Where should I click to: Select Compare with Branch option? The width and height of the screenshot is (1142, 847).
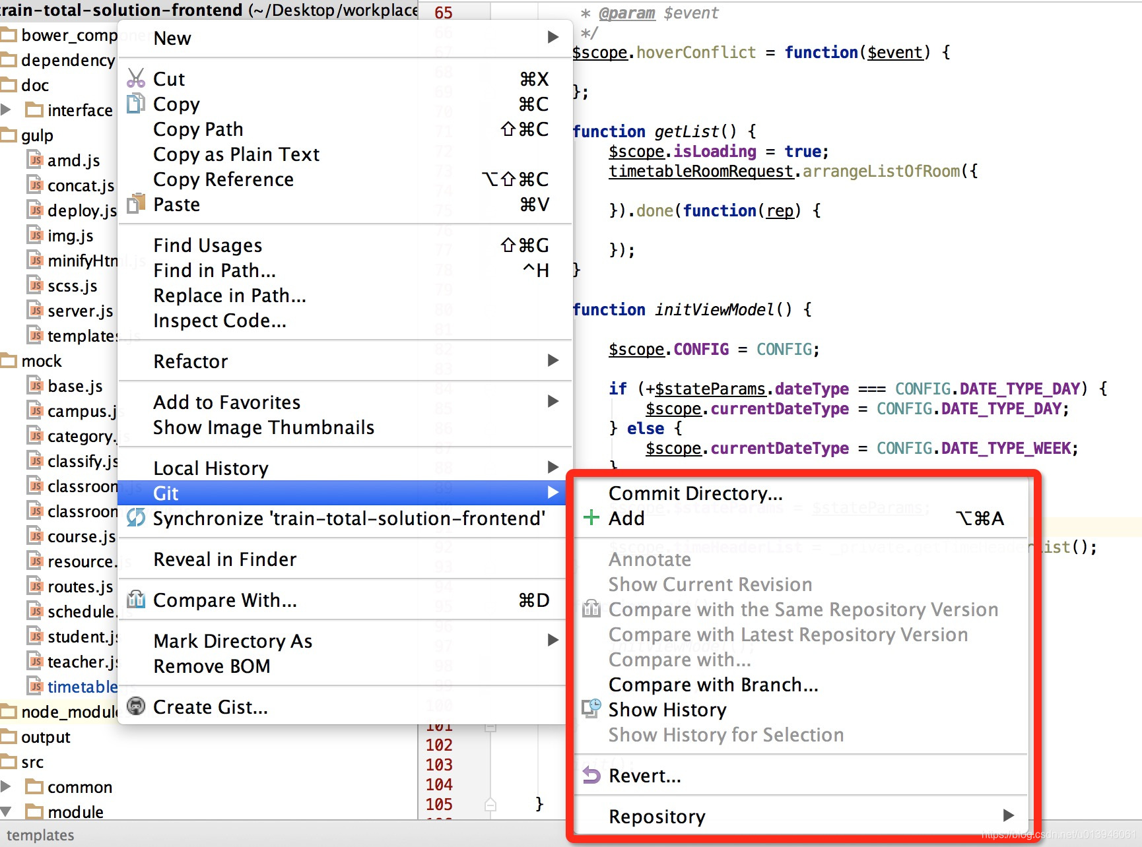tap(801, 684)
